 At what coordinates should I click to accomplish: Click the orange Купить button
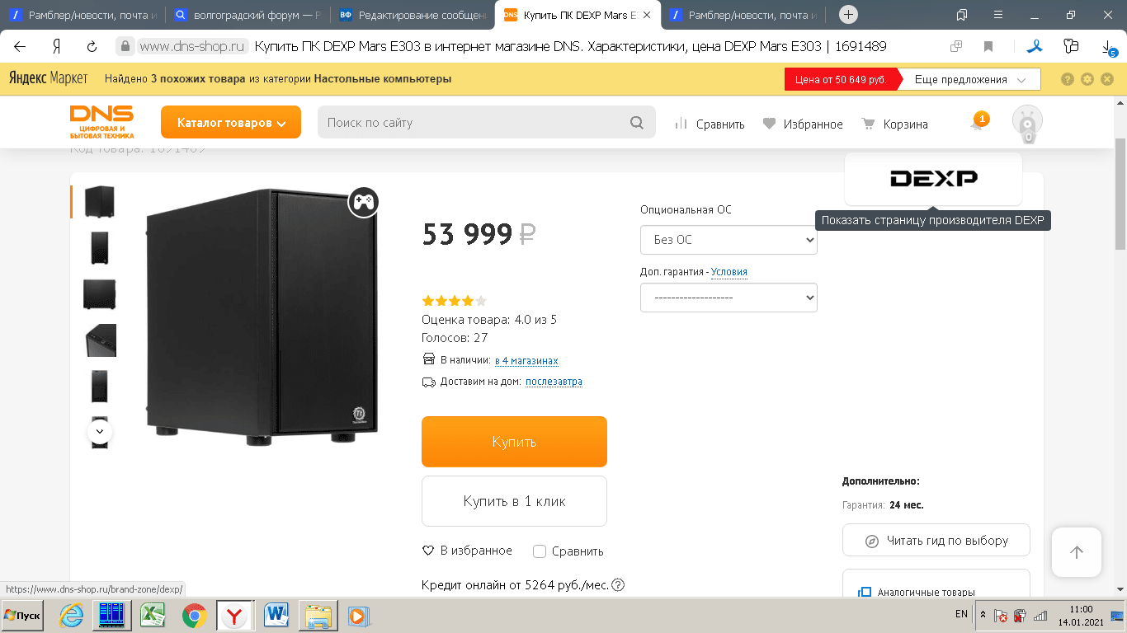pyautogui.click(x=514, y=442)
